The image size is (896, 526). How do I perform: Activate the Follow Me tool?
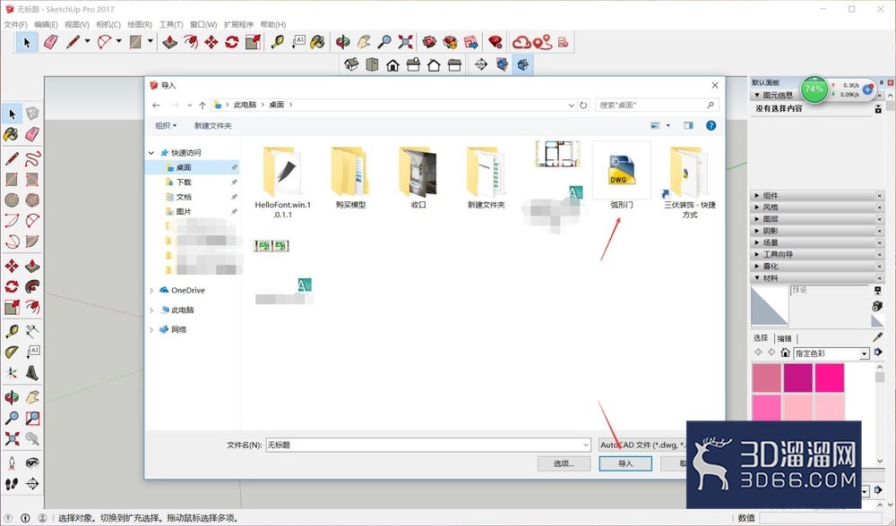pyautogui.click(x=32, y=286)
